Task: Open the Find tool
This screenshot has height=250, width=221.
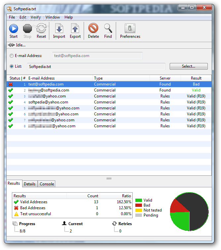Action: 108,31
